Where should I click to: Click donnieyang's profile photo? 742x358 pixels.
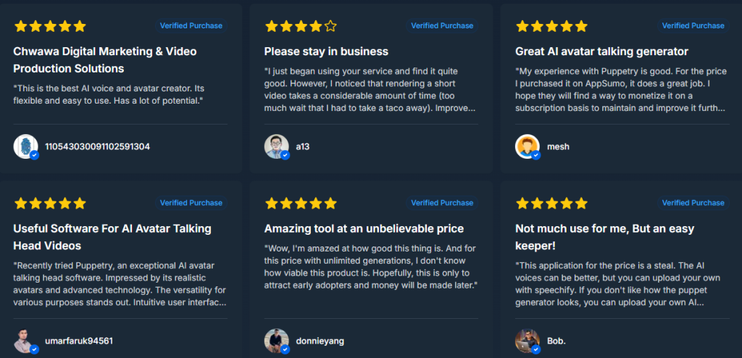click(276, 341)
